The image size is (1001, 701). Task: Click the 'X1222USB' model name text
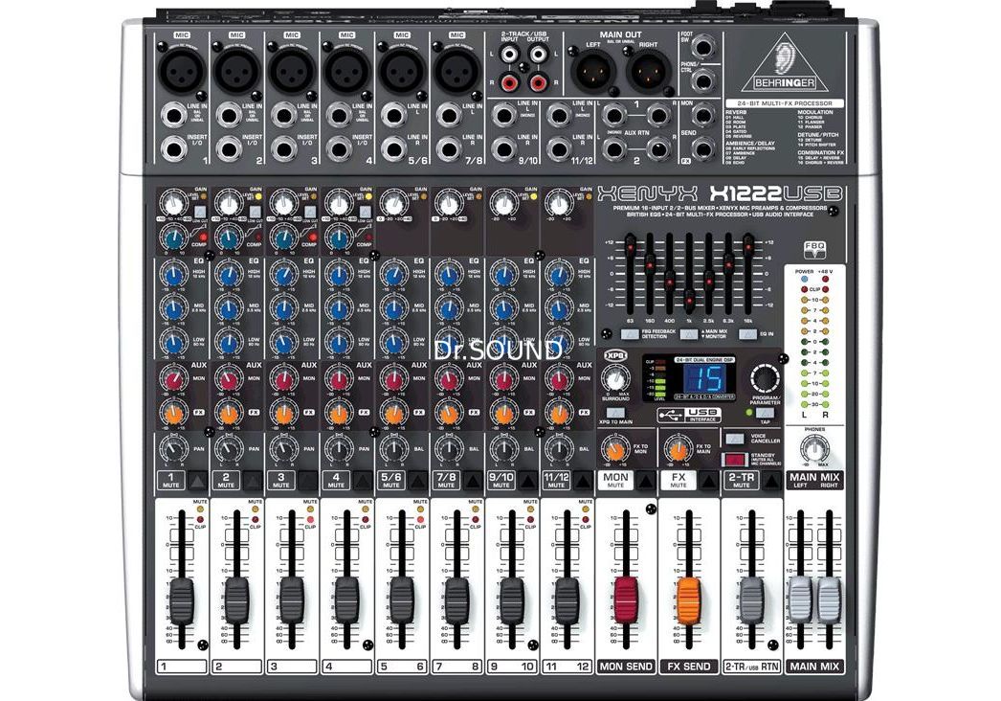click(x=776, y=193)
